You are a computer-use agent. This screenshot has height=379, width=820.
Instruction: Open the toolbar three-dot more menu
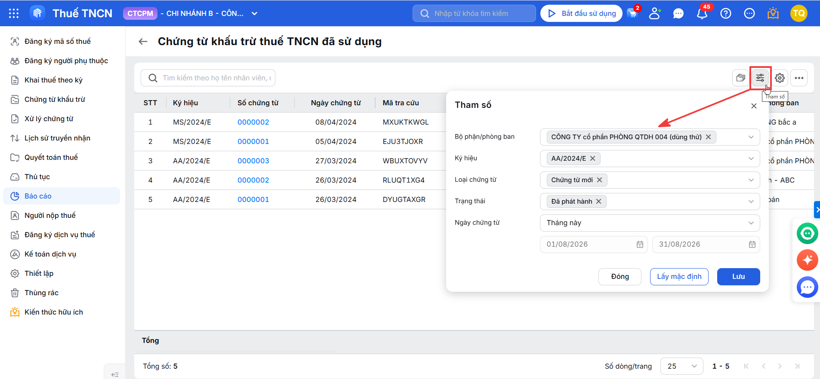799,78
